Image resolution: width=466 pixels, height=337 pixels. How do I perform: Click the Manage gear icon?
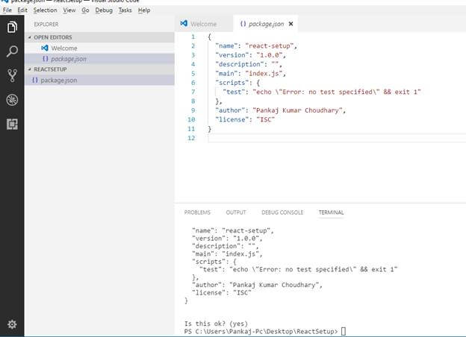11,324
